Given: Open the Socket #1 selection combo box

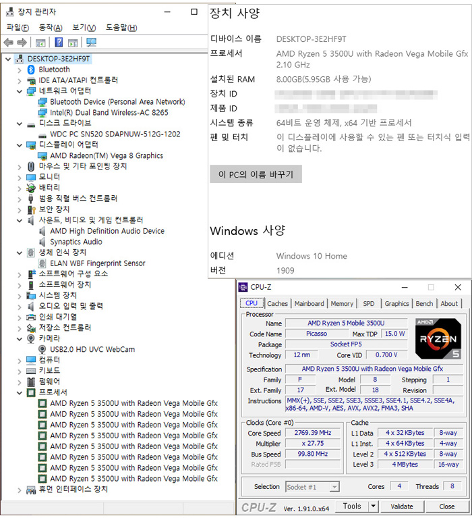Looking at the screenshot, I should point(312,486).
